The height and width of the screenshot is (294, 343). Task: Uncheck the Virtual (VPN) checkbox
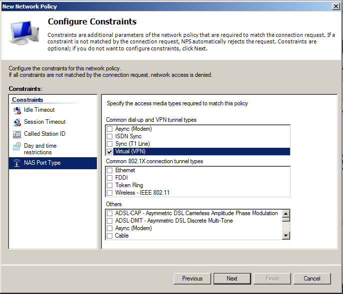(110, 151)
